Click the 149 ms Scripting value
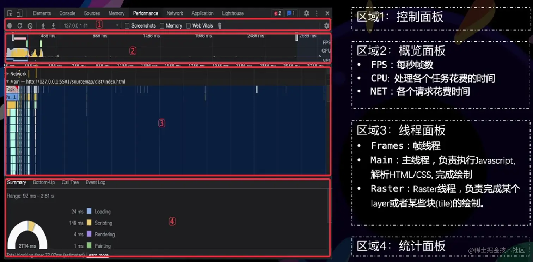 76,223
